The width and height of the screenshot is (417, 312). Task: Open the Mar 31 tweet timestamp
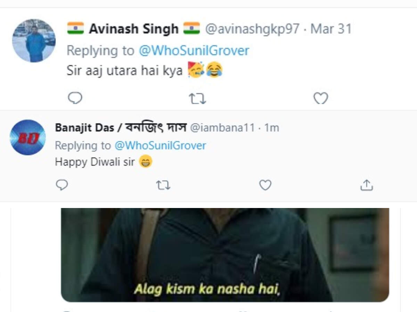coord(331,29)
